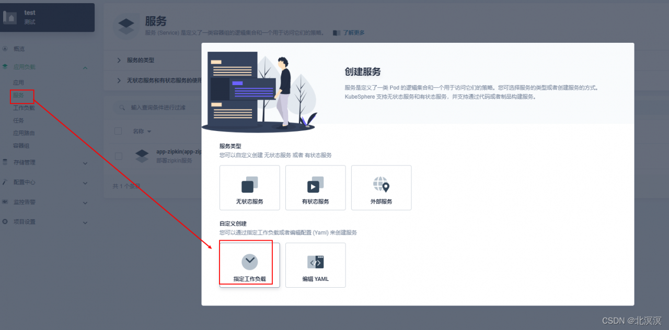Click the 共 1 个条目 count text
This screenshot has height=330, width=669.
point(126,186)
